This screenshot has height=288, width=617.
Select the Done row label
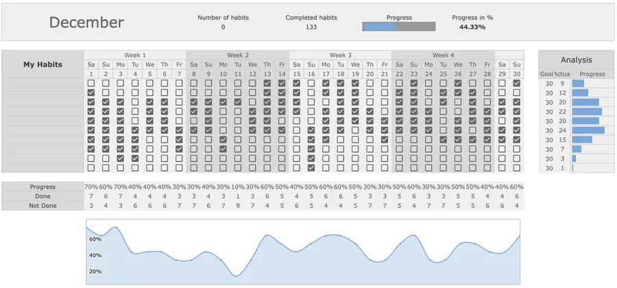(43, 196)
